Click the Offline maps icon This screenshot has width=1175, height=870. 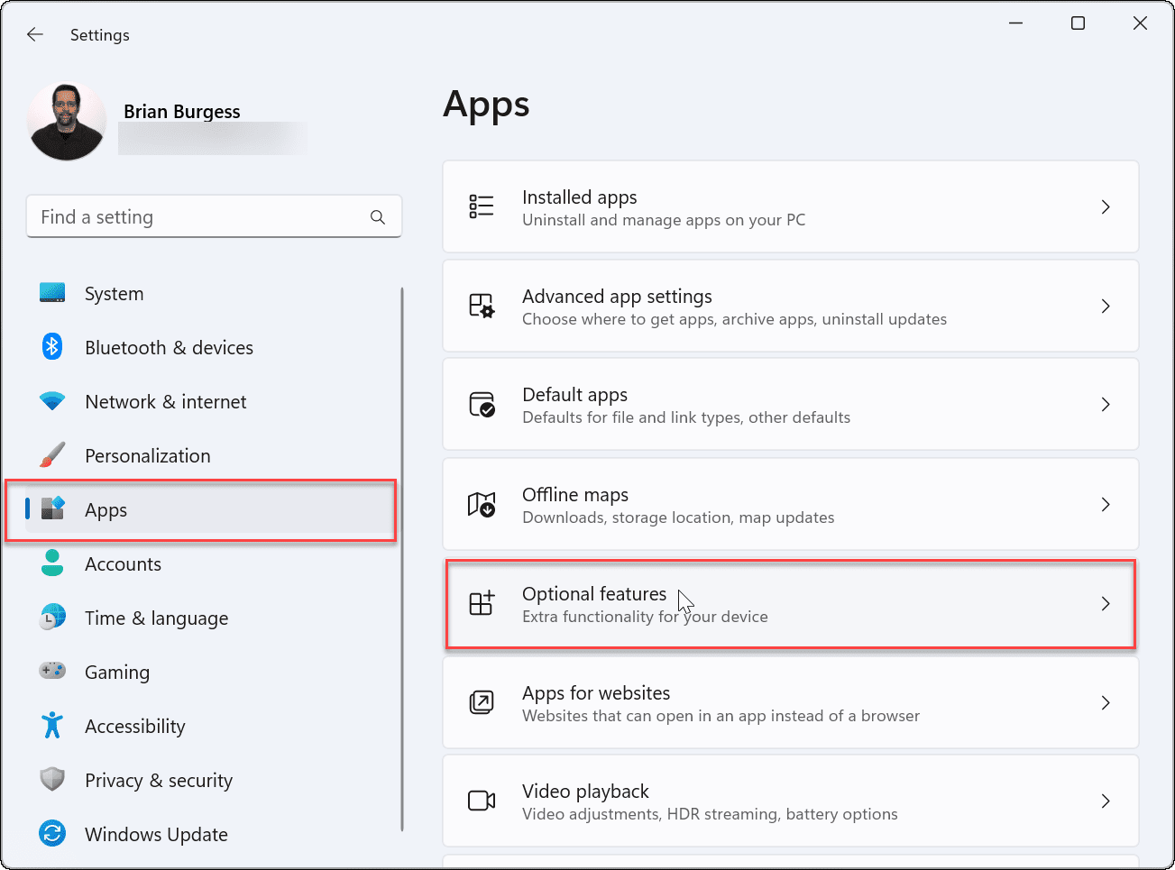tap(482, 504)
